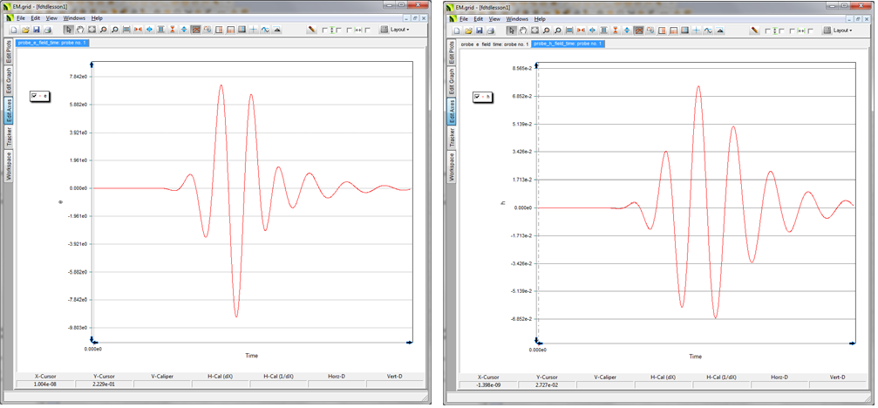
Task: Open the View menu in left window
Action: [51, 17]
